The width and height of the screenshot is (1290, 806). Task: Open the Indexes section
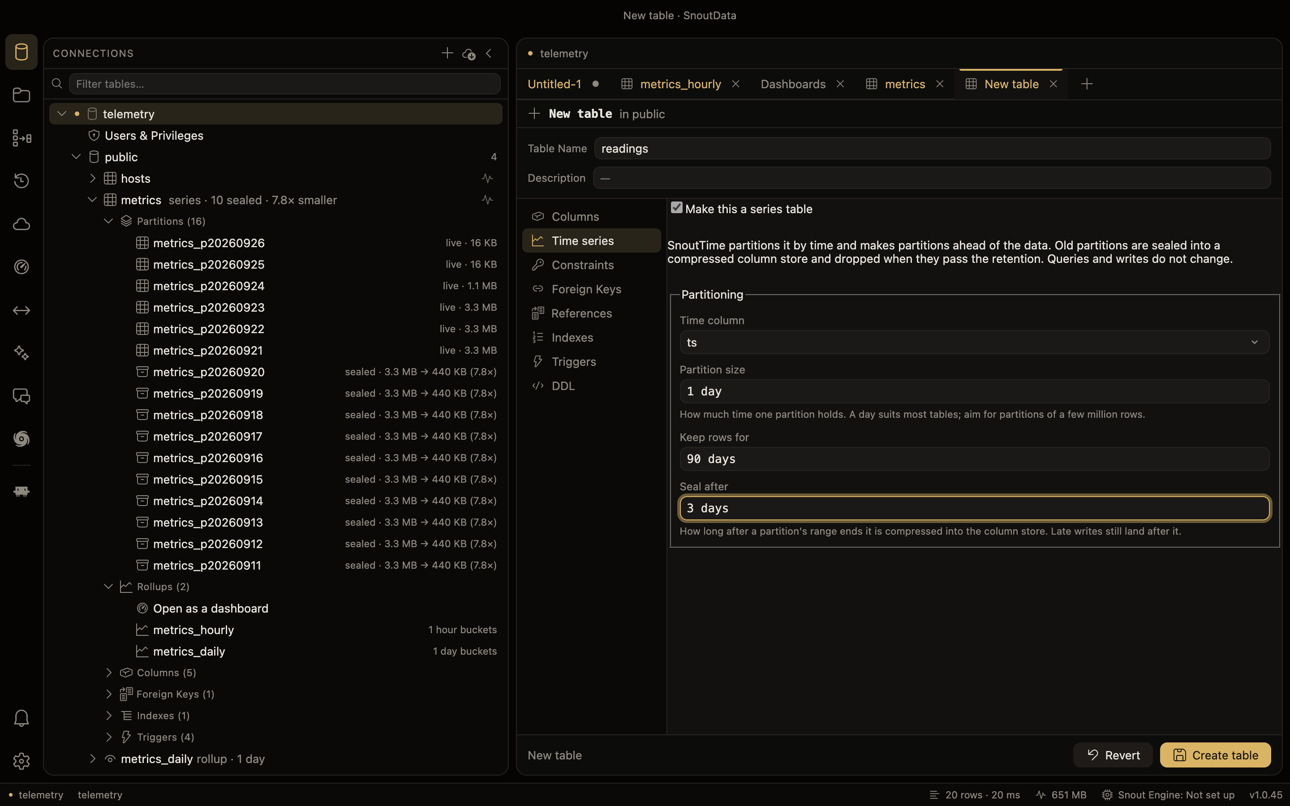click(x=592, y=338)
